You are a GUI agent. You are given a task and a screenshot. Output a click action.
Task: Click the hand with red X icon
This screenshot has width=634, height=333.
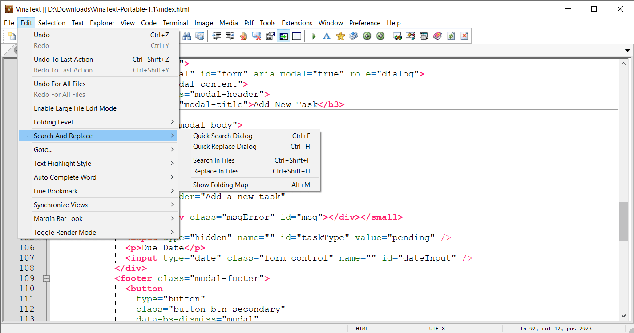point(243,36)
